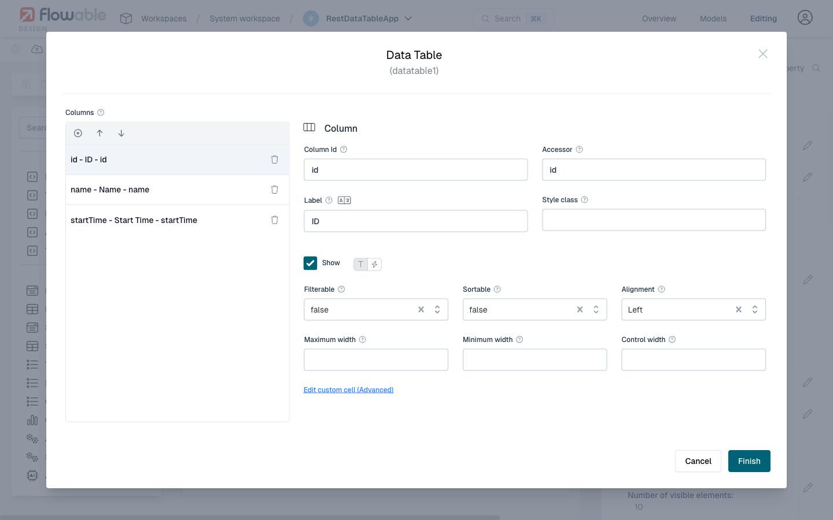Viewport: 833px width, 520px height.
Task: Move selected column up using the arrow icon
Action: point(99,133)
